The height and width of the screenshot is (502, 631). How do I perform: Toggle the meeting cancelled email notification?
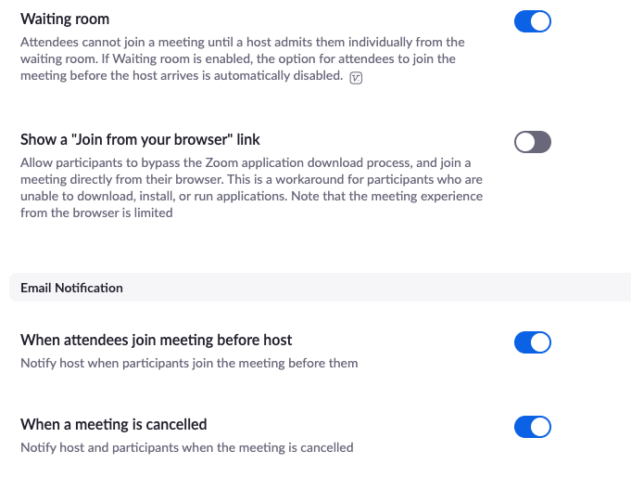pyautogui.click(x=533, y=427)
